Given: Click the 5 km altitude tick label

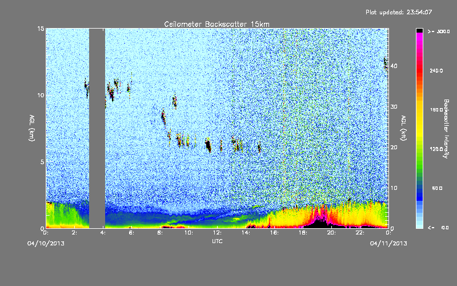Looking at the screenshot, I should [x=42, y=162].
